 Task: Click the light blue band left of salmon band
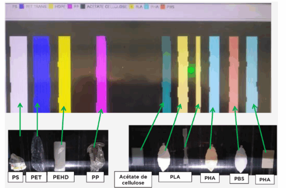coord(214,74)
